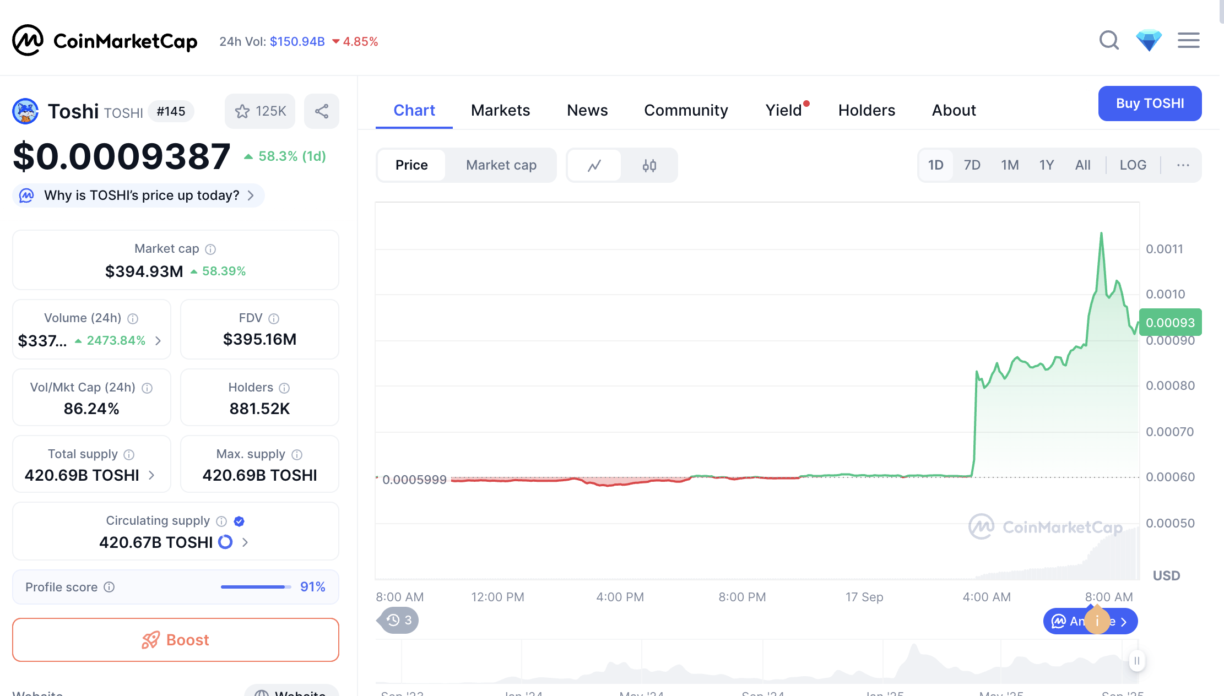
Task: Open the Markets tab
Action: (500, 110)
